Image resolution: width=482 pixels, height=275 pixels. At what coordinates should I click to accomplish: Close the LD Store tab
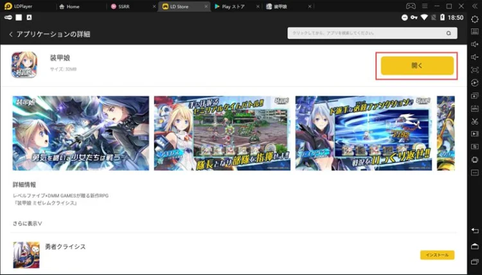206,6
